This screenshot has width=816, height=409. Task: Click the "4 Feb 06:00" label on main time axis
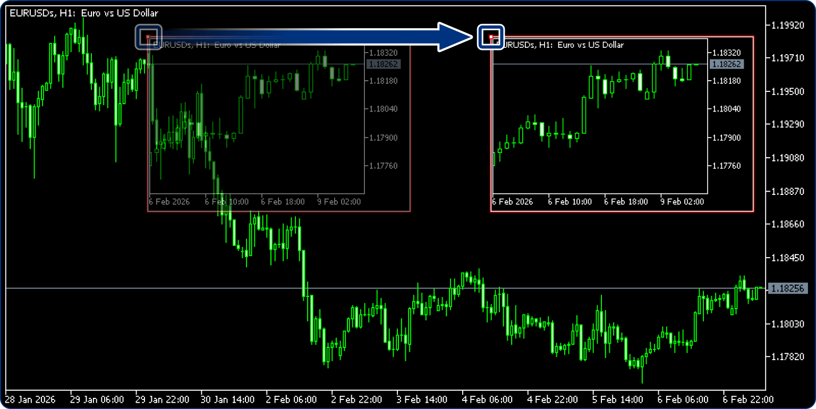click(x=487, y=399)
